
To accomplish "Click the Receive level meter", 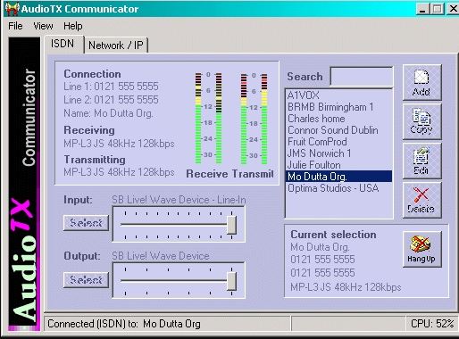I will [x=208, y=118].
